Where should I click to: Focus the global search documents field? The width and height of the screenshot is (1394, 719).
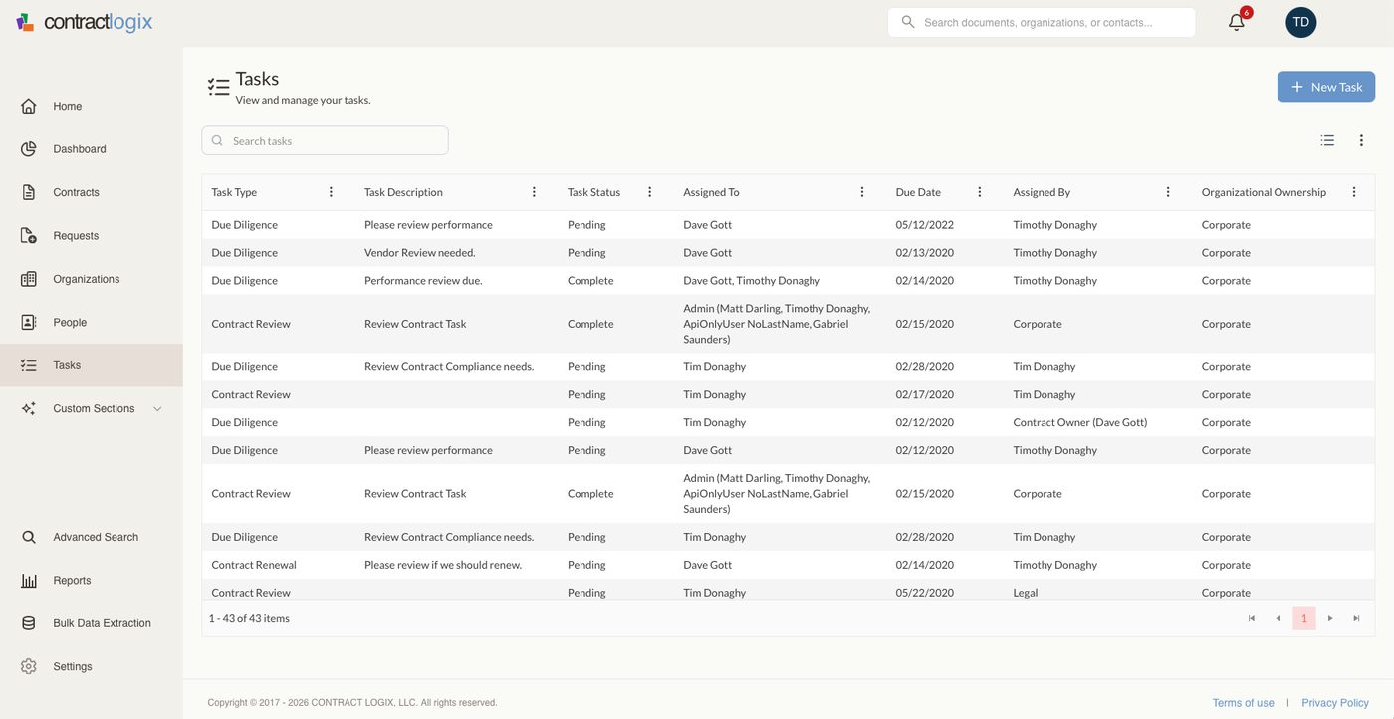[1042, 22]
